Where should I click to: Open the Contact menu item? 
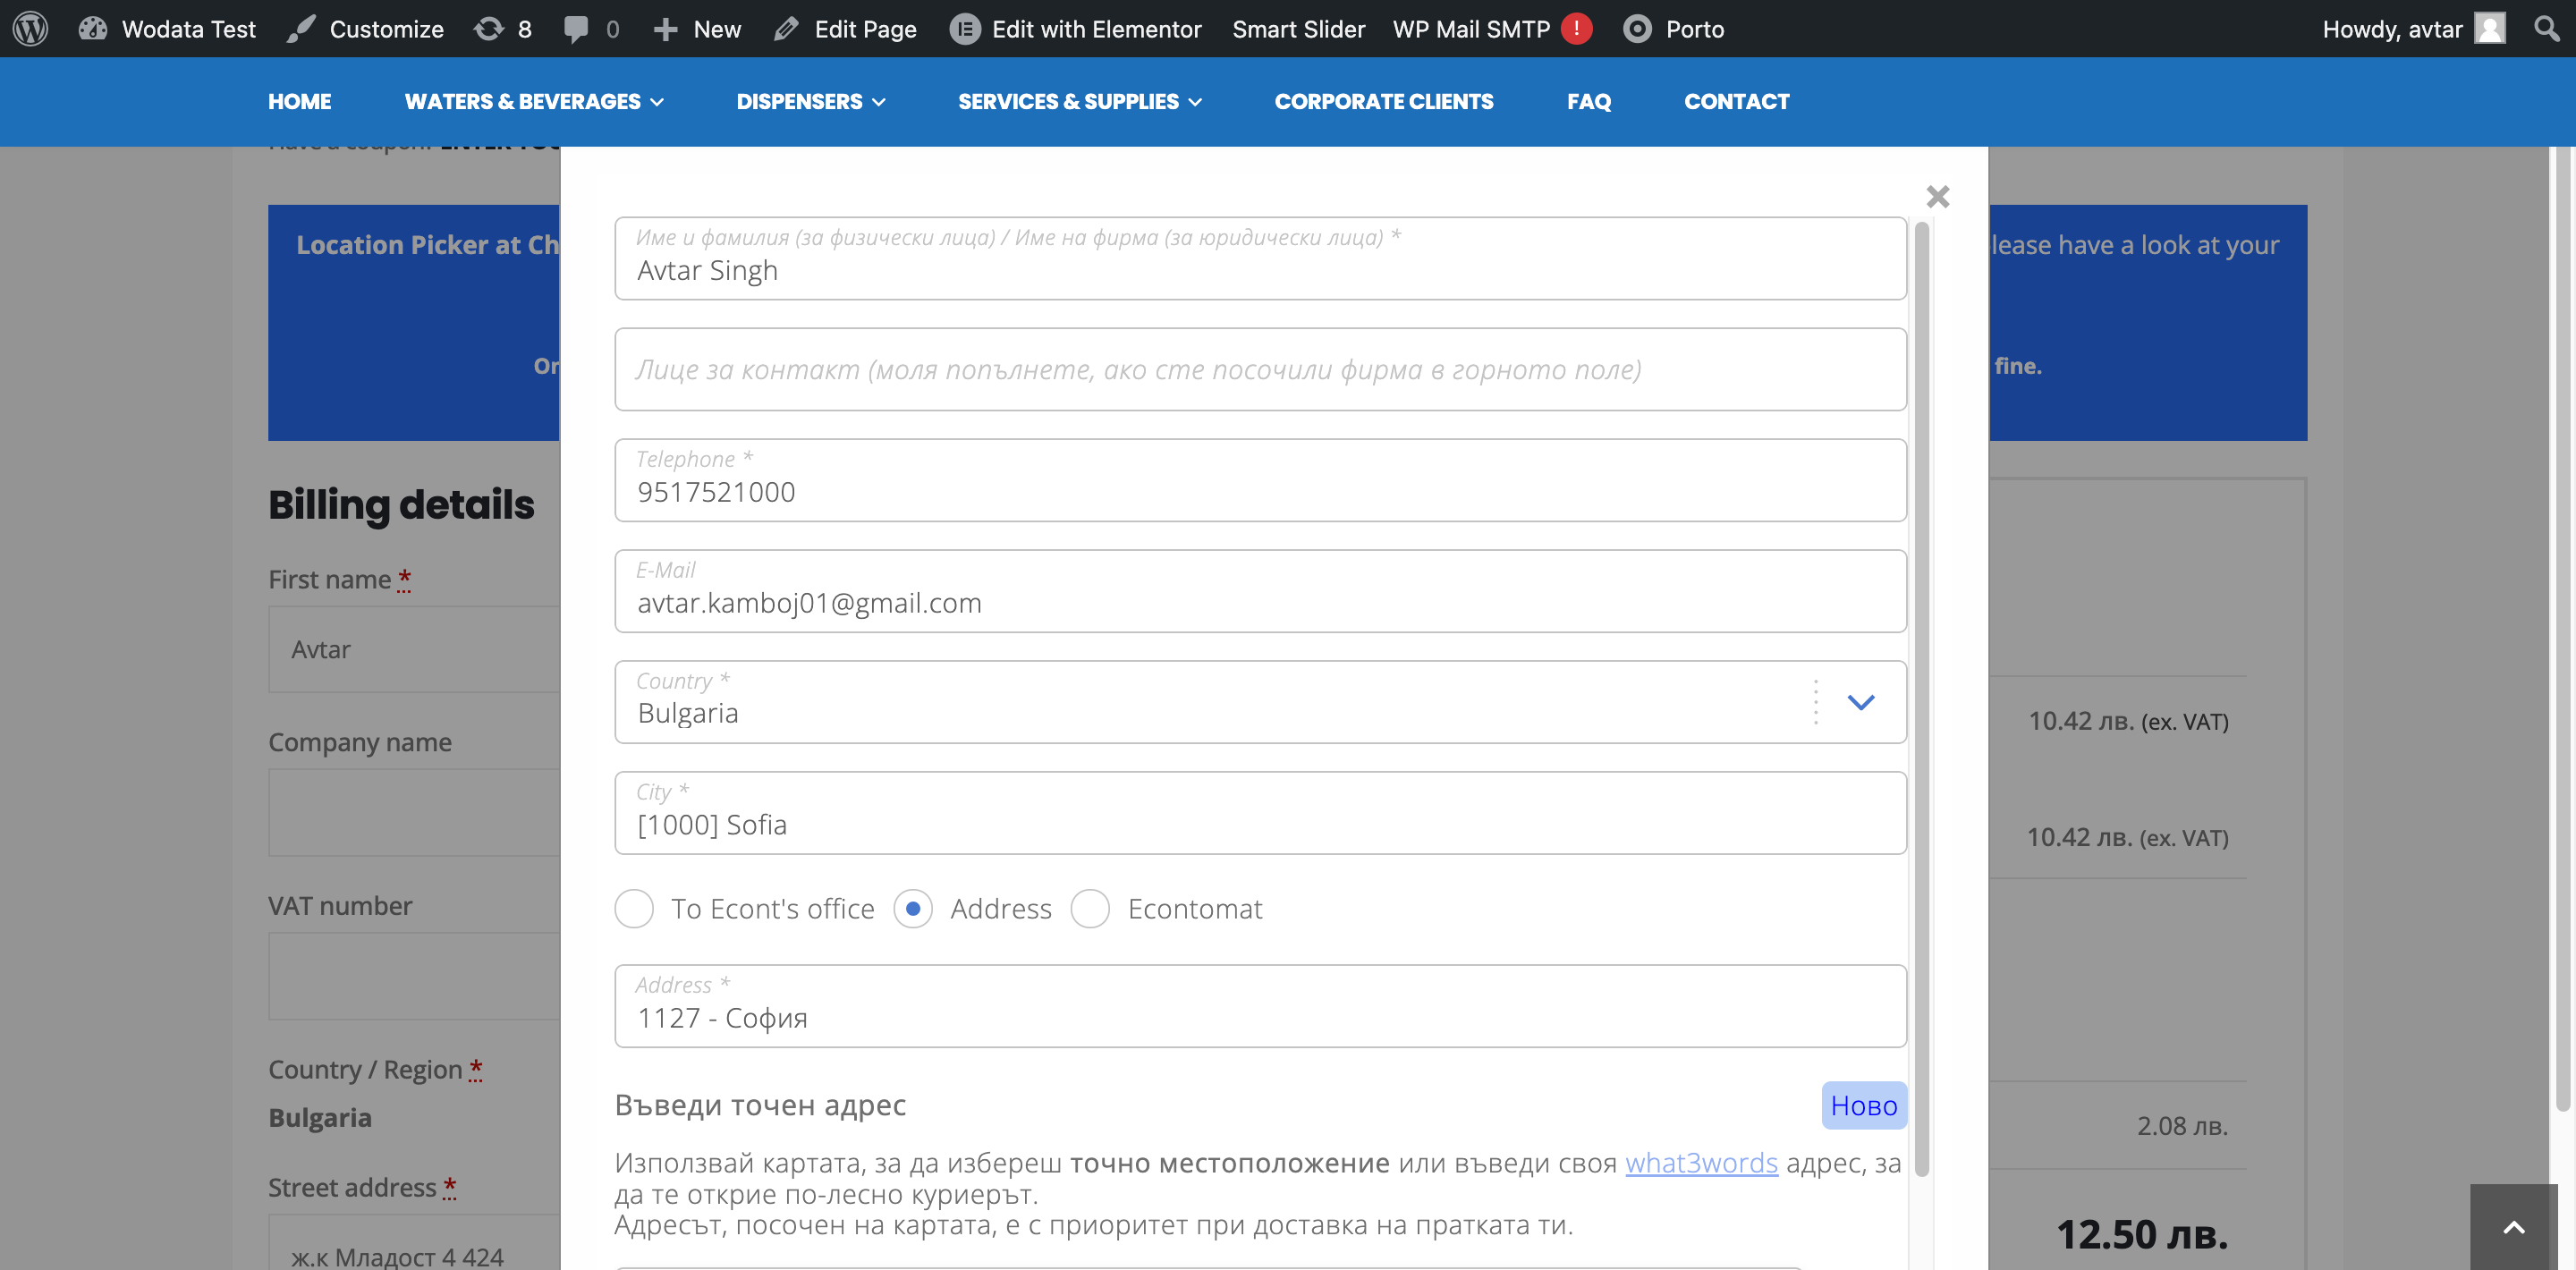(x=1737, y=102)
